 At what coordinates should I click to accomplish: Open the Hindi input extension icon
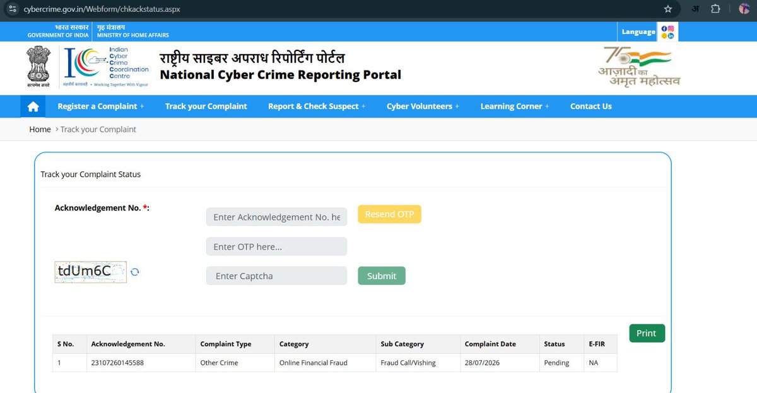pos(695,9)
